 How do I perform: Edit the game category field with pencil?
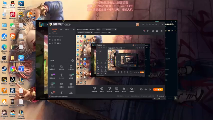pos(109,29)
